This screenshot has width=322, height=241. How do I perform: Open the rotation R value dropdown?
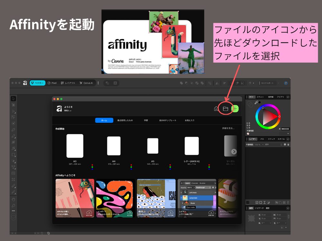pyautogui.click(x=271, y=223)
